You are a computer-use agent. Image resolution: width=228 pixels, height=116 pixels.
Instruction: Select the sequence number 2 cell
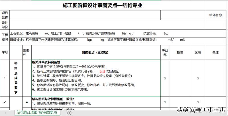pos(5,102)
